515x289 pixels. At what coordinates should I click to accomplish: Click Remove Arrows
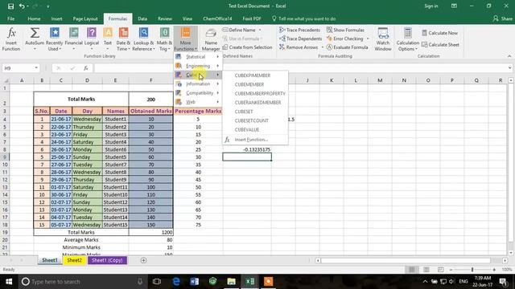pos(299,47)
